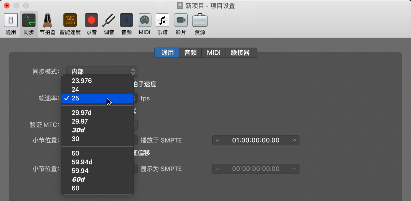Screen dimensions: 411x201
Task: Switch to the 音频 sub-tab
Action: click(x=190, y=53)
